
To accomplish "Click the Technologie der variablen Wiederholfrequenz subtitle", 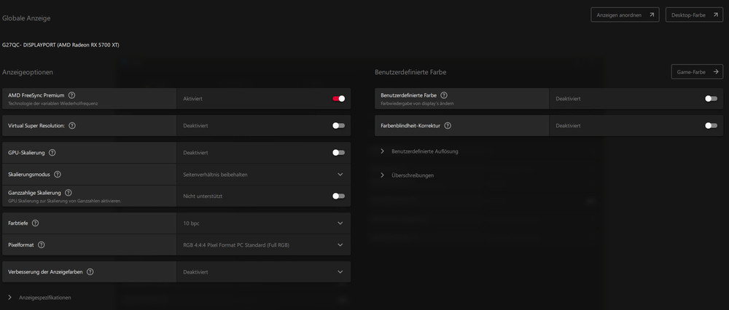I will point(53,104).
